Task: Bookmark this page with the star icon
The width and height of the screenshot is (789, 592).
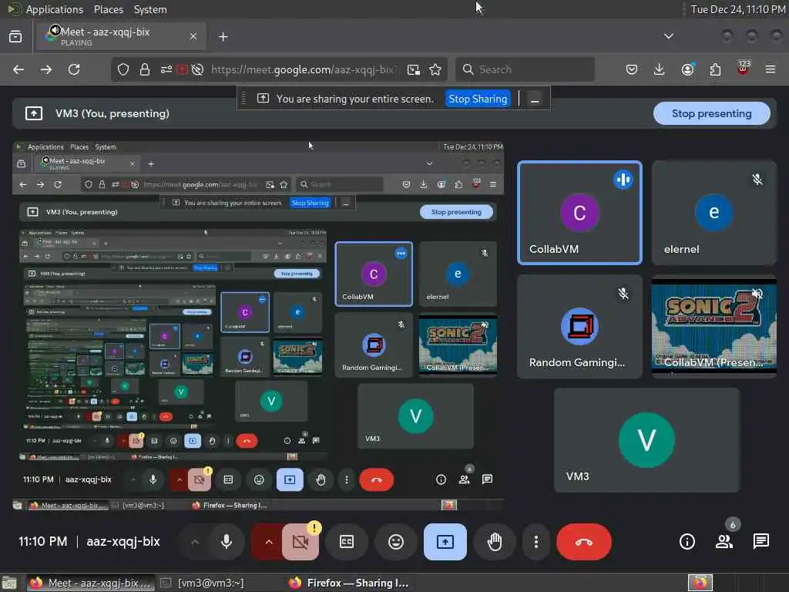Action: point(435,69)
